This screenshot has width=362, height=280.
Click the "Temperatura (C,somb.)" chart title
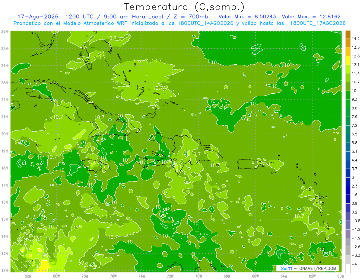tap(184, 7)
